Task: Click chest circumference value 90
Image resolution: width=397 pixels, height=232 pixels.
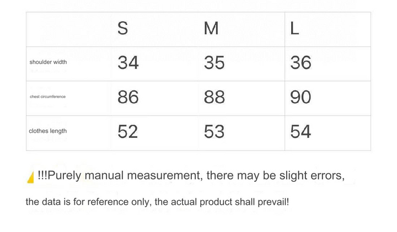Action: (x=301, y=98)
